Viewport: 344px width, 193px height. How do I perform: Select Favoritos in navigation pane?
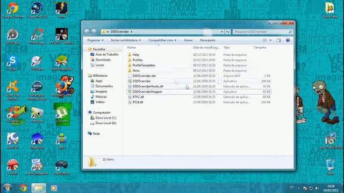[x=99, y=49]
